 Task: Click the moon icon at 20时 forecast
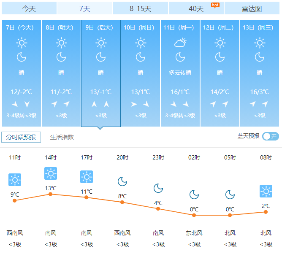coord(122,181)
